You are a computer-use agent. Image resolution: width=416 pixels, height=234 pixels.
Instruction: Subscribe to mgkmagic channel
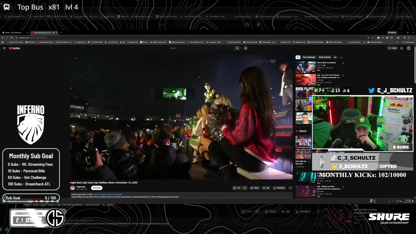point(97,188)
